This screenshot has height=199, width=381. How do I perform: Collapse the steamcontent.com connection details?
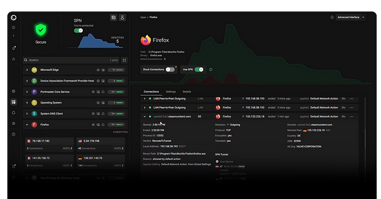pyautogui.click(x=145, y=117)
